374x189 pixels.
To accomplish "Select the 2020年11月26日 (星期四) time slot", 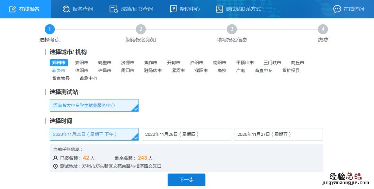I will (186, 134).
